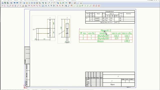Select the Circle drawing tool
Viewport: 160px width, 90px height.
pyautogui.click(x=80, y=6)
